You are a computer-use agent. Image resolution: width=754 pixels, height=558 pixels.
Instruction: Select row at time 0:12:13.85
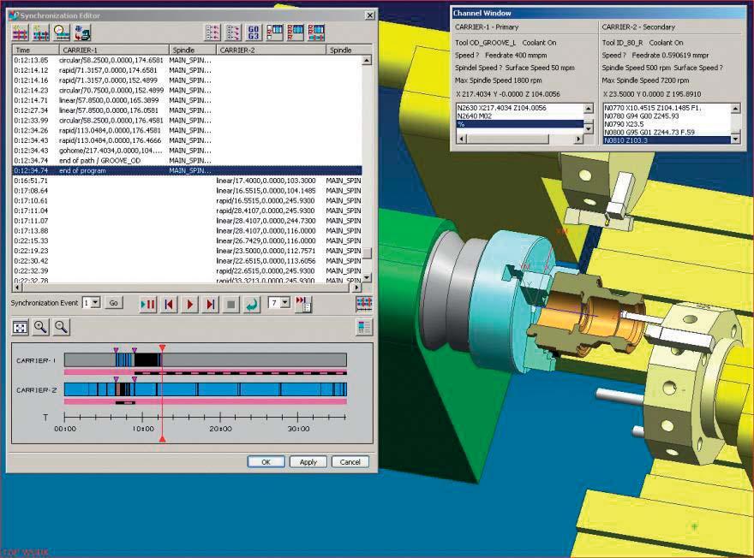tap(187, 61)
